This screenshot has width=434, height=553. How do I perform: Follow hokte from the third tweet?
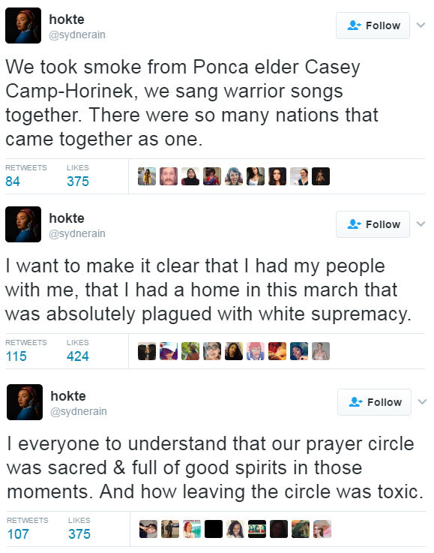375,402
